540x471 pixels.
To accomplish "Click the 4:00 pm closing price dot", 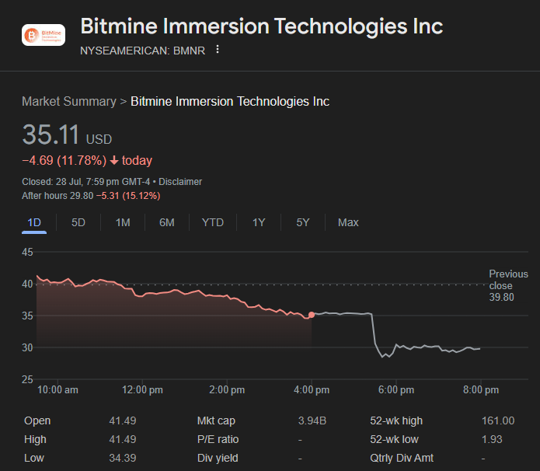I will pos(312,315).
